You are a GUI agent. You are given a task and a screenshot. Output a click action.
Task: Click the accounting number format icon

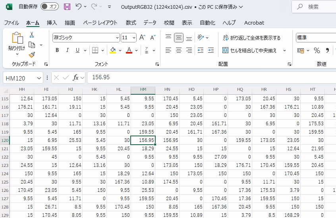(x=300, y=50)
